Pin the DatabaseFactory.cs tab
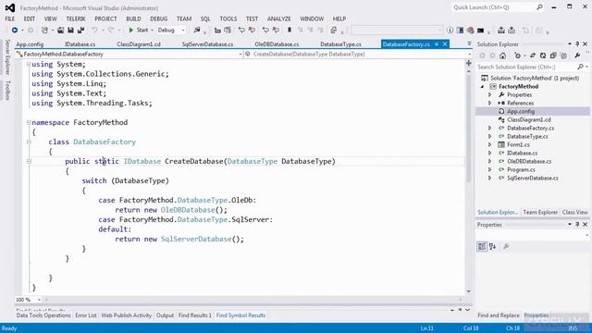 [x=437, y=44]
